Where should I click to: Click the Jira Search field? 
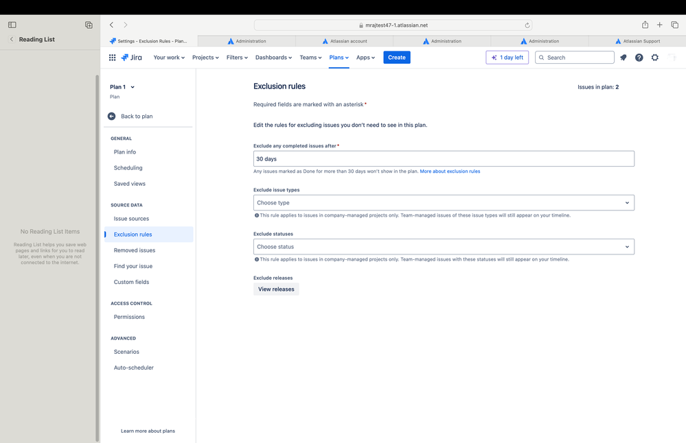point(575,57)
